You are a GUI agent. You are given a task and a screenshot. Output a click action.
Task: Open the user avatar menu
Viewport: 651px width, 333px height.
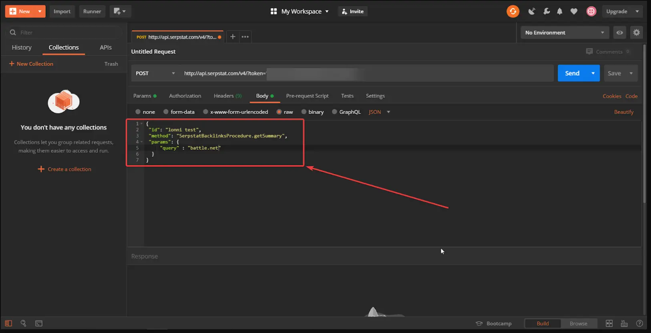[x=591, y=11]
